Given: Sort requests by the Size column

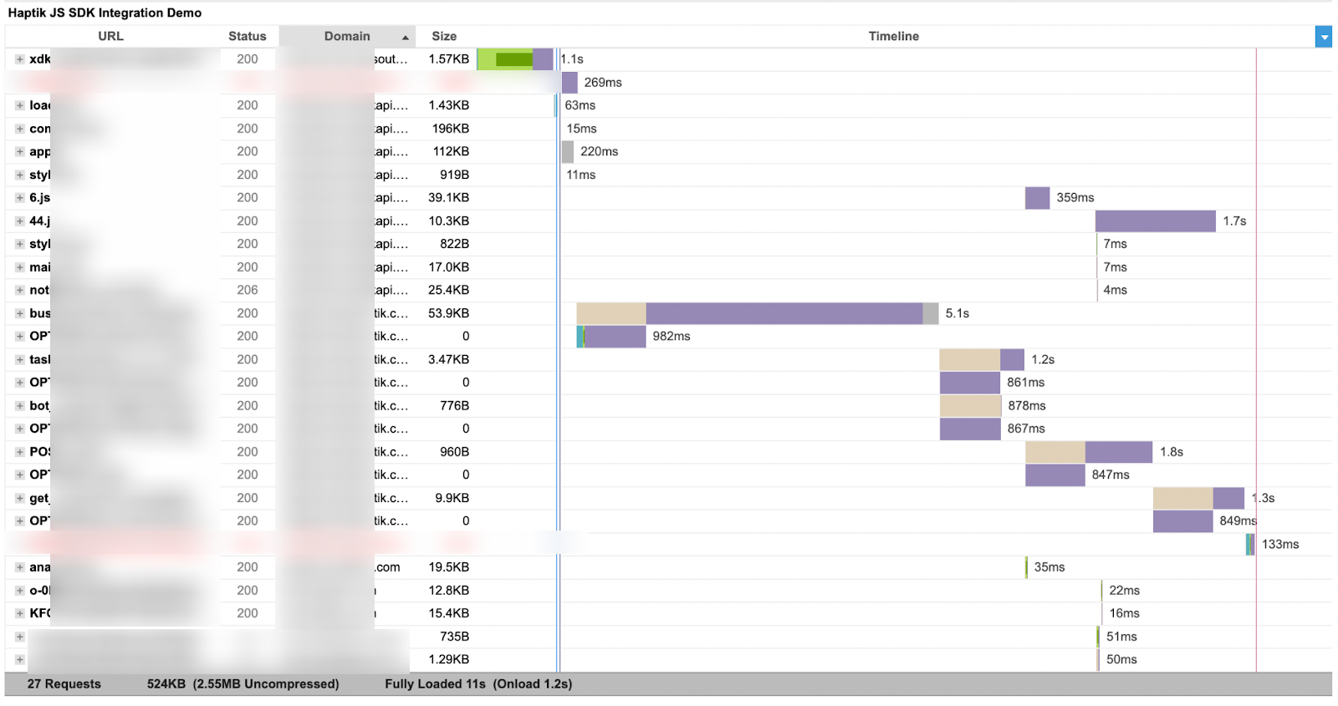Looking at the screenshot, I should [444, 37].
